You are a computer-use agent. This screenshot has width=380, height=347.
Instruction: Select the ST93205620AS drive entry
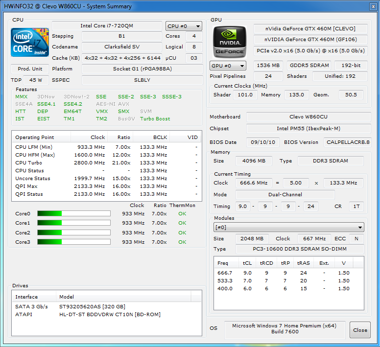[x=107, y=306]
